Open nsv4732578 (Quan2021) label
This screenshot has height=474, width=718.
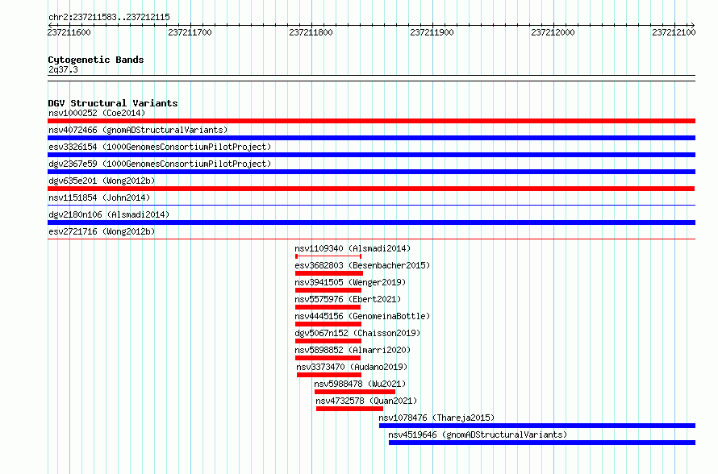point(366,401)
